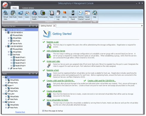The height and width of the screenshot is (116, 146).
Task: Collapse the ESX host node
Action: click(x=3, y=77)
